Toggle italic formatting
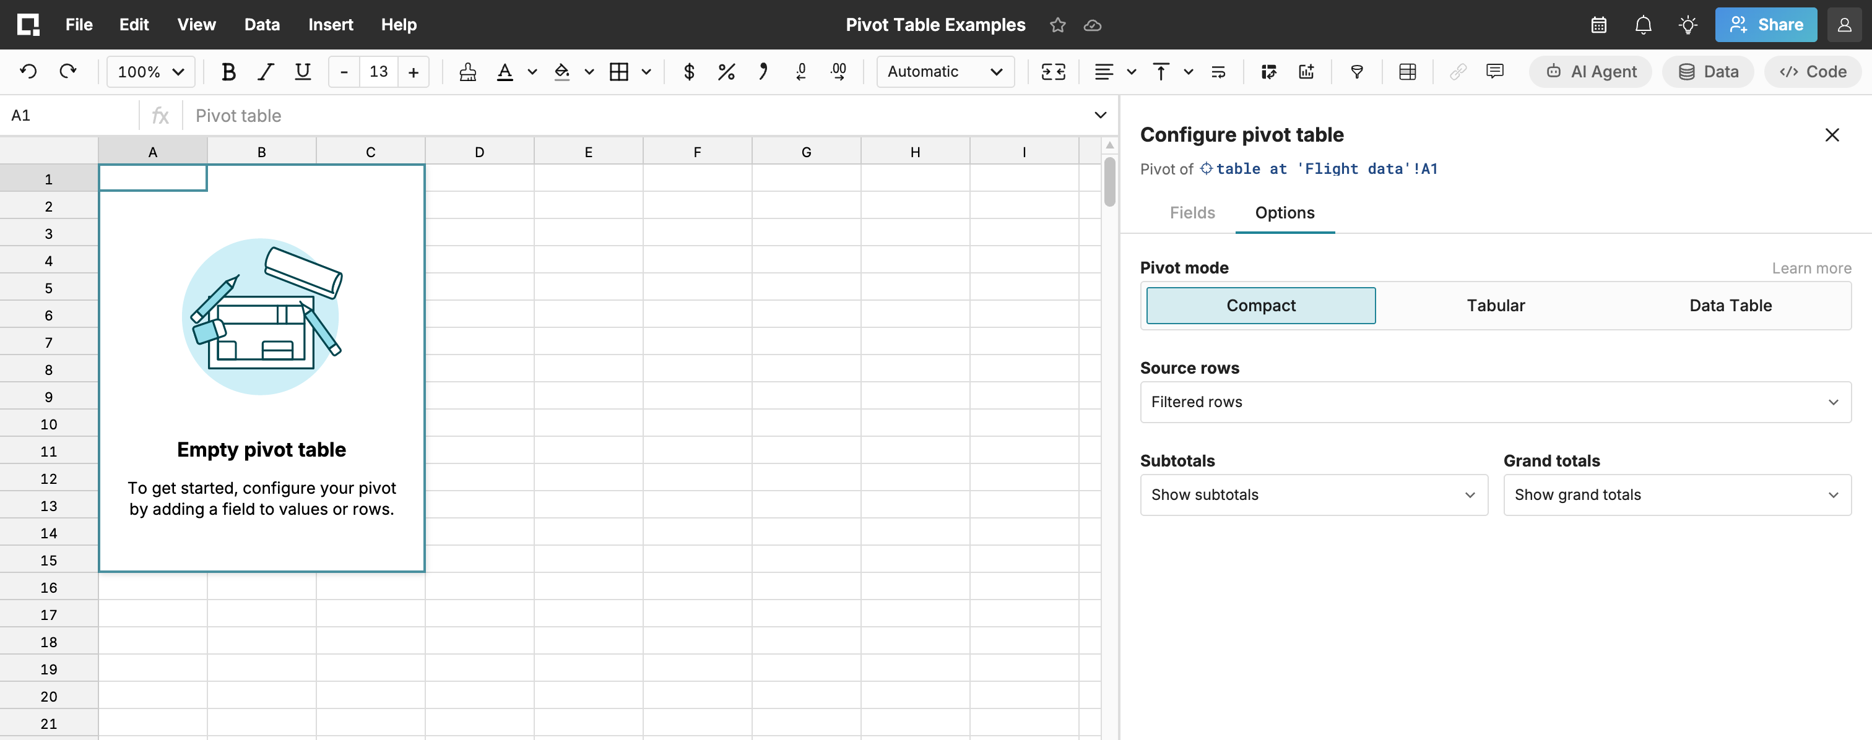The width and height of the screenshot is (1872, 740). tap(266, 71)
